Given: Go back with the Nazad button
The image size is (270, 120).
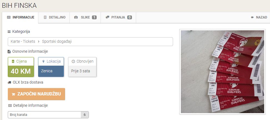Looking at the screenshot, I should click(x=259, y=17).
